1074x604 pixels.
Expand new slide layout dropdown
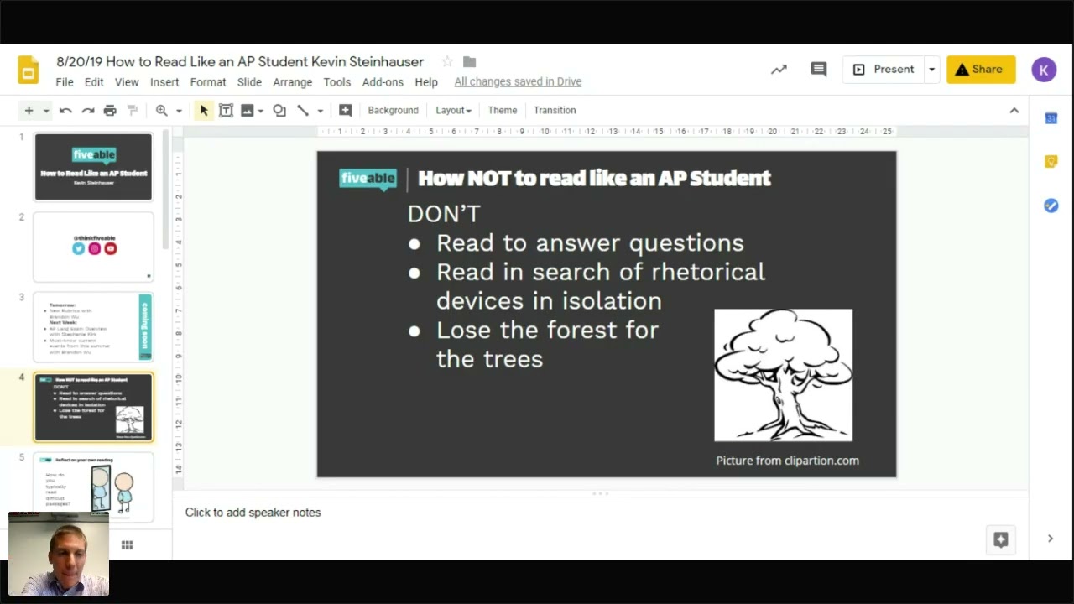tap(46, 111)
